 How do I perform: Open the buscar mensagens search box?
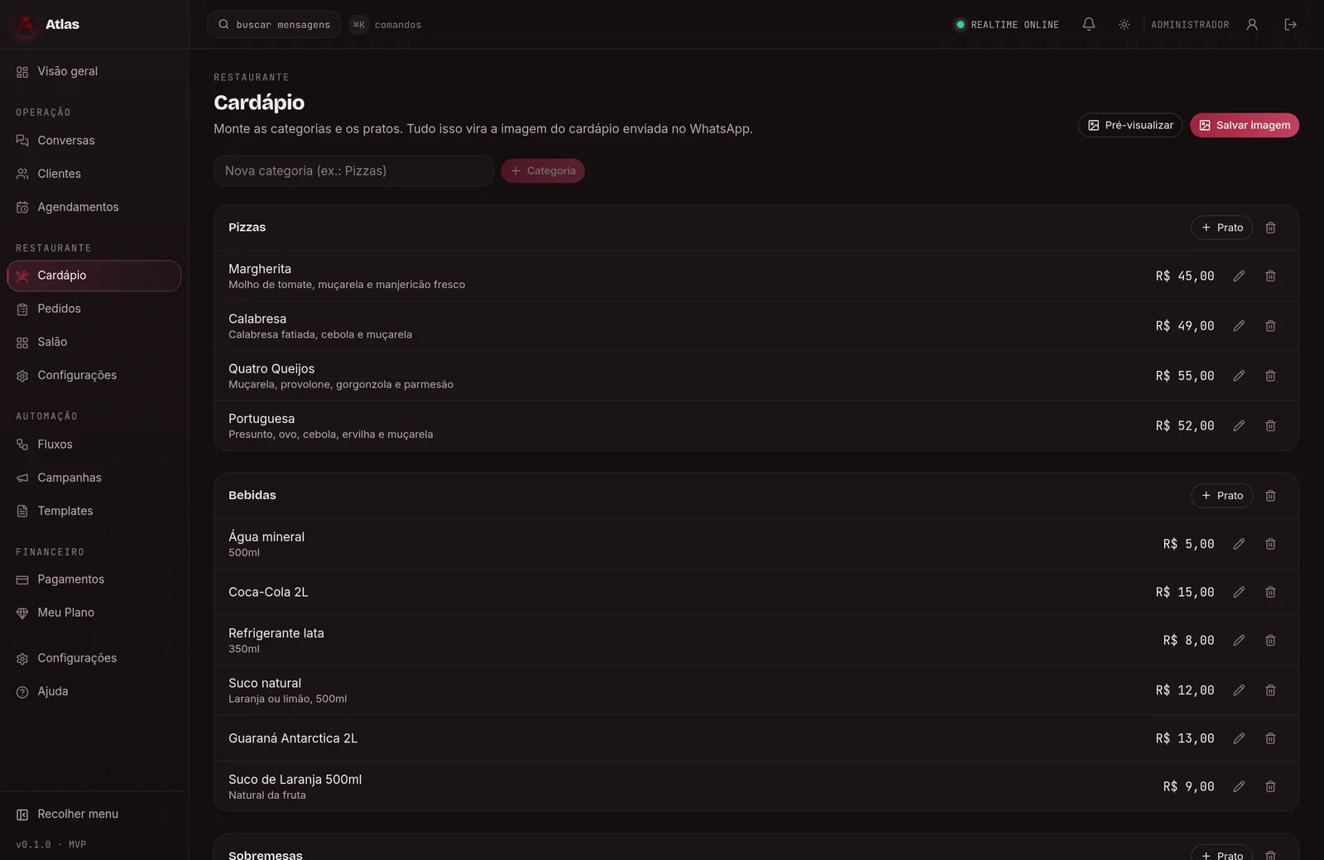274,25
